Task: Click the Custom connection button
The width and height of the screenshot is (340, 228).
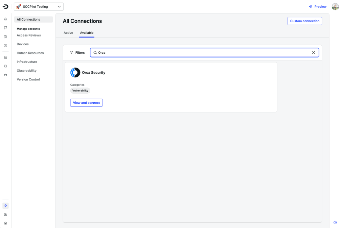Action: pos(304,21)
